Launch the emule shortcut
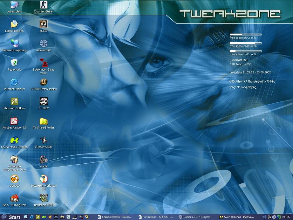Screen dimensions: 293x220 [44, 162]
